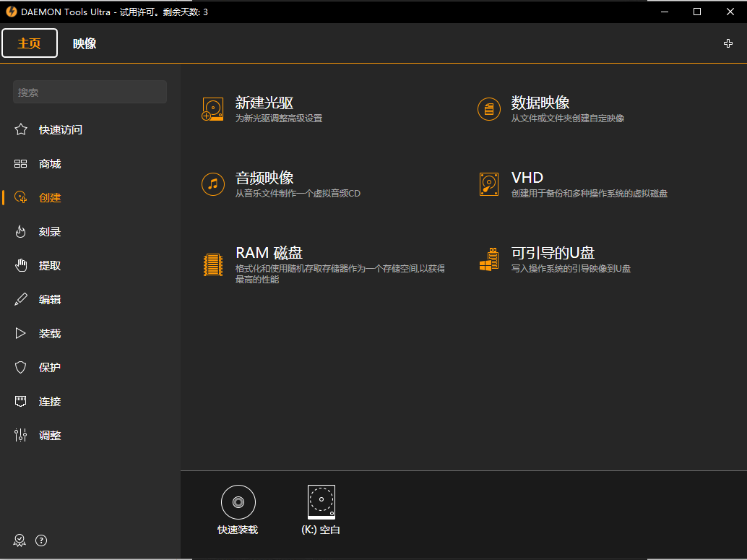Click the 快速装载 (Quick Mount) disc icon
This screenshot has height=560, width=747.
[238, 501]
